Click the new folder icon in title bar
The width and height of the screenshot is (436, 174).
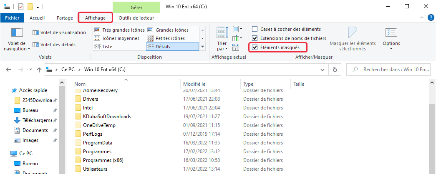point(30,6)
